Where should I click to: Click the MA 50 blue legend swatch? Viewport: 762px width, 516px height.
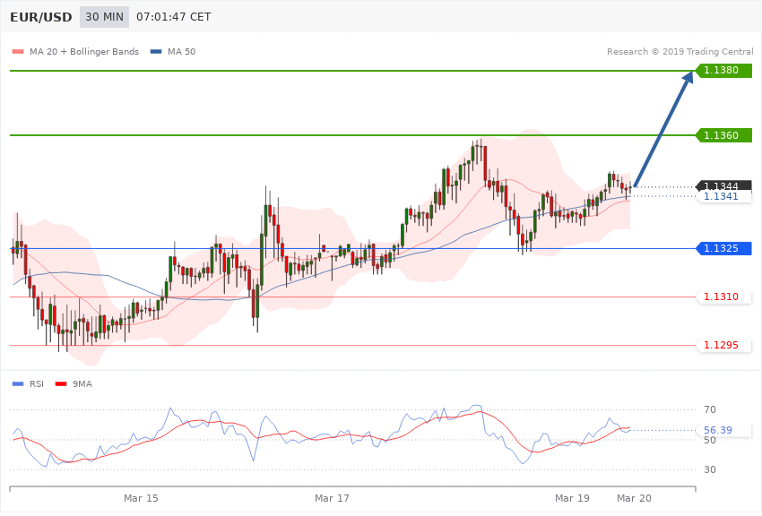(156, 51)
